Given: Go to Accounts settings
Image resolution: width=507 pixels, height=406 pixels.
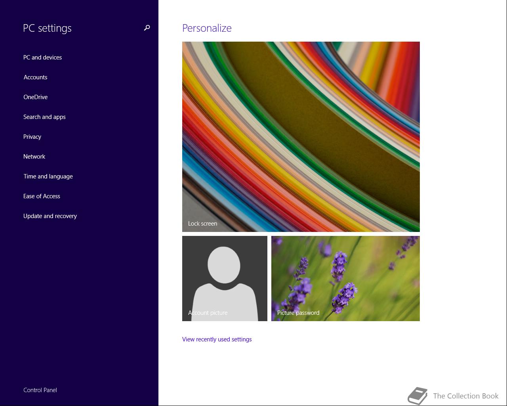Looking at the screenshot, I should click(x=35, y=77).
